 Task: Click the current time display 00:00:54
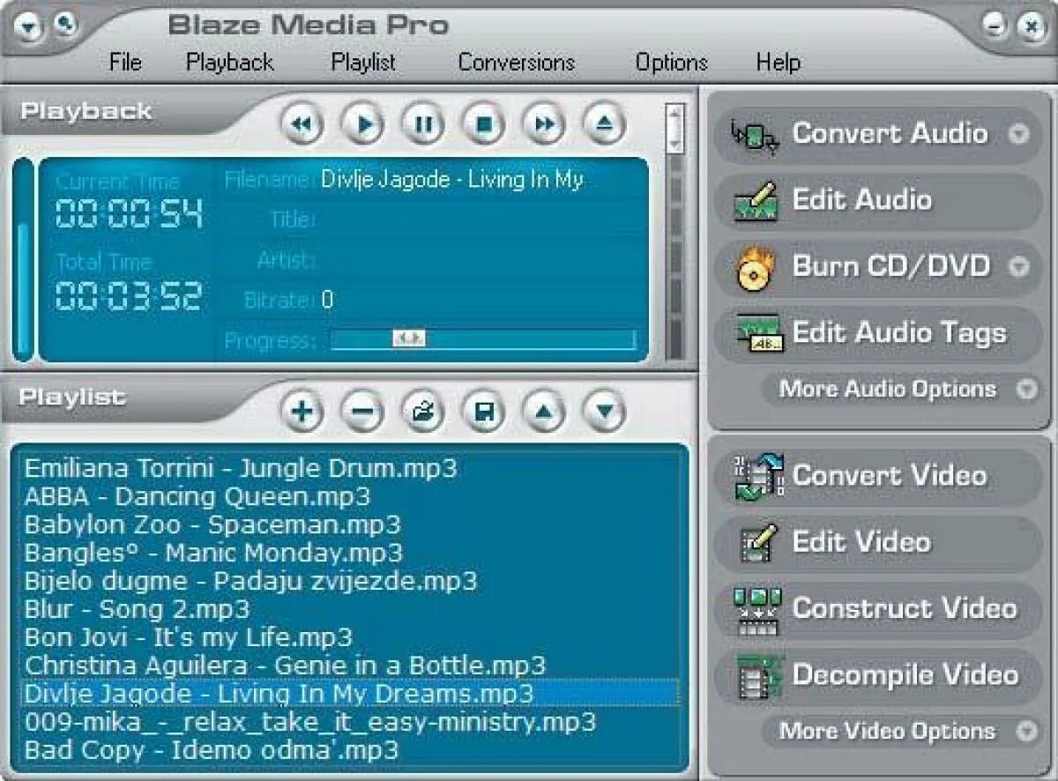[x=129, y=214]
